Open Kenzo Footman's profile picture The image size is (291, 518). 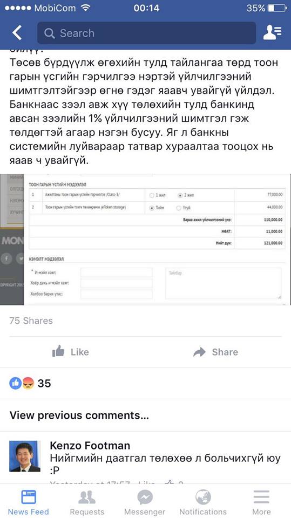(25, 456)
